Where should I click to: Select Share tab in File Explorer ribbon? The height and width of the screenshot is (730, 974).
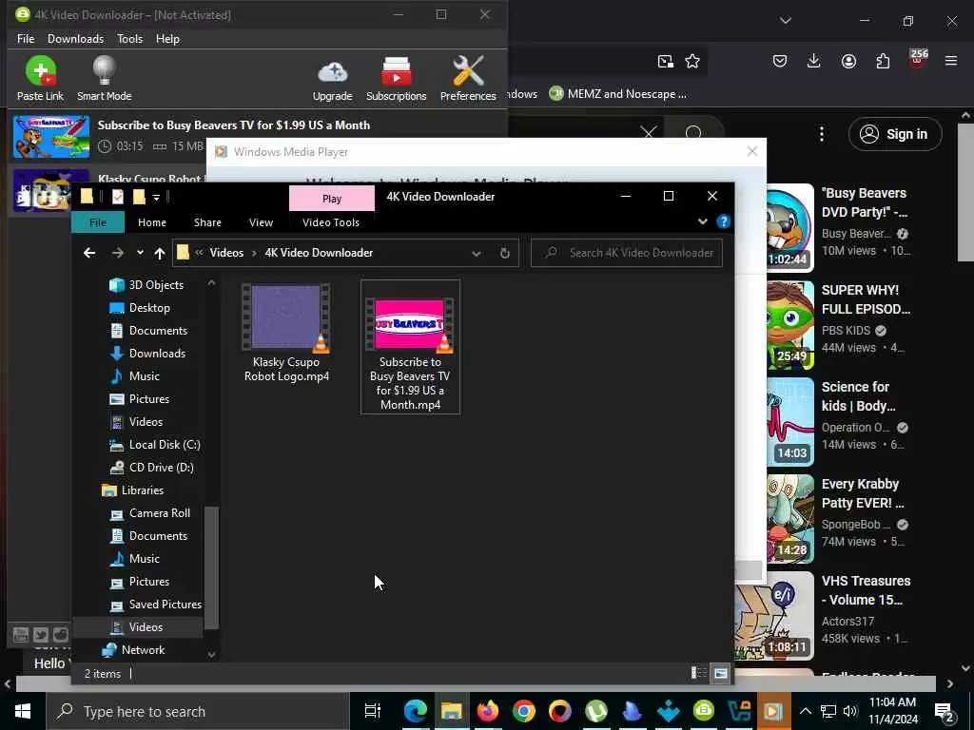pyautogui.click(x=207, y=222)
